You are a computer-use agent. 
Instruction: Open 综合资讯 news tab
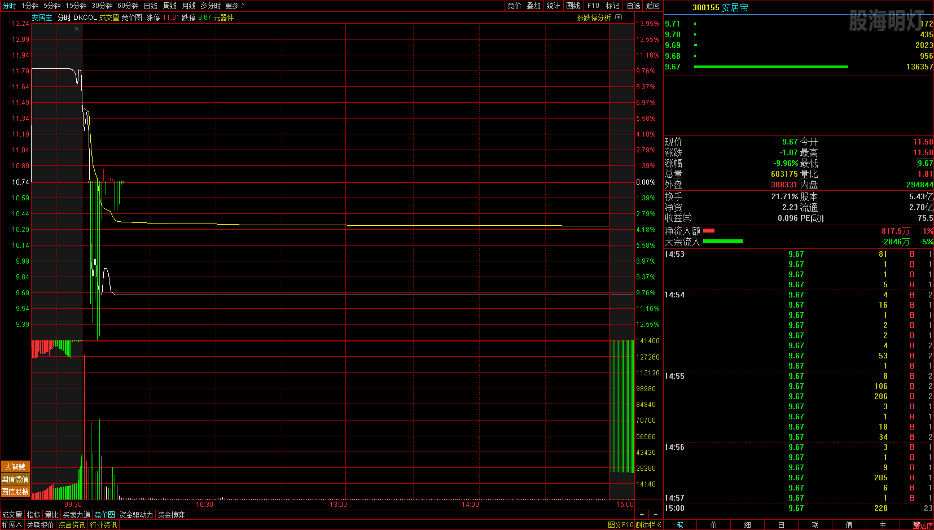[x=72, y=525]
